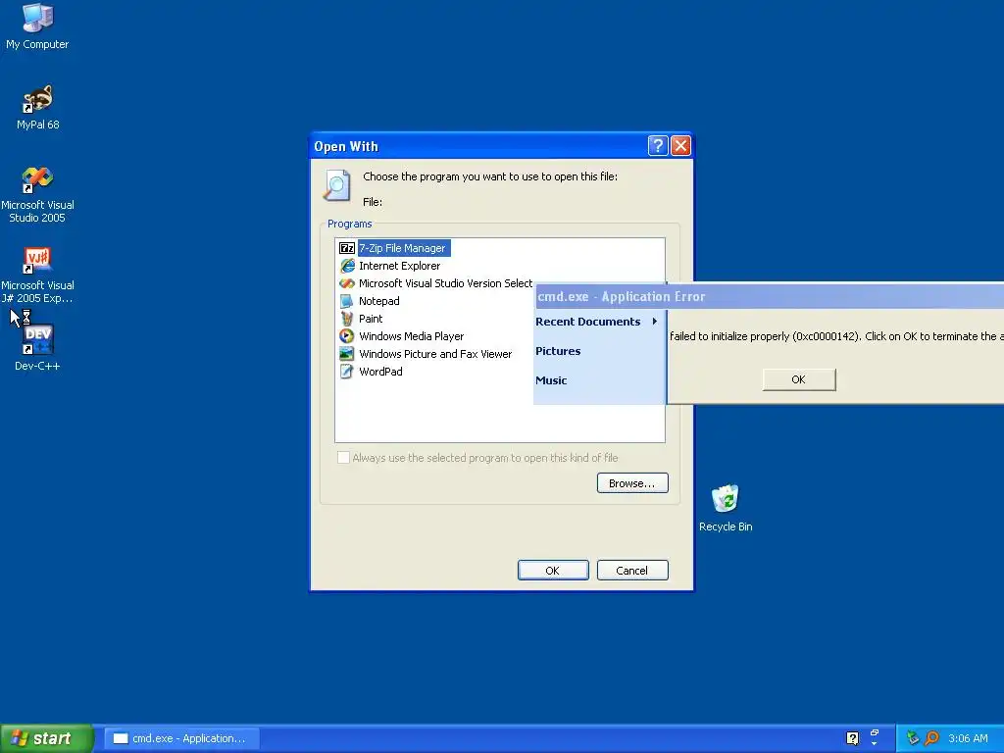Toggle Always use the selected program checkbox
Viewport: 1004px width, 753px height.
point(344,457)
